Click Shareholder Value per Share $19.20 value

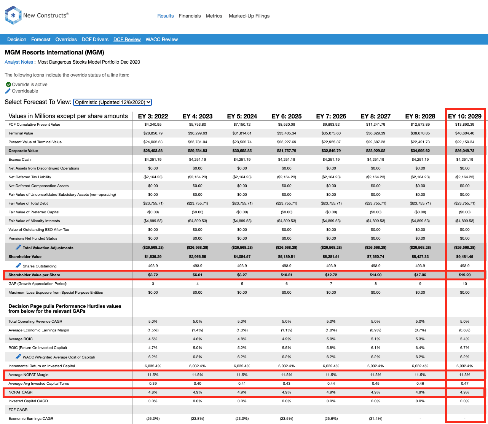[x=465, y=275]
